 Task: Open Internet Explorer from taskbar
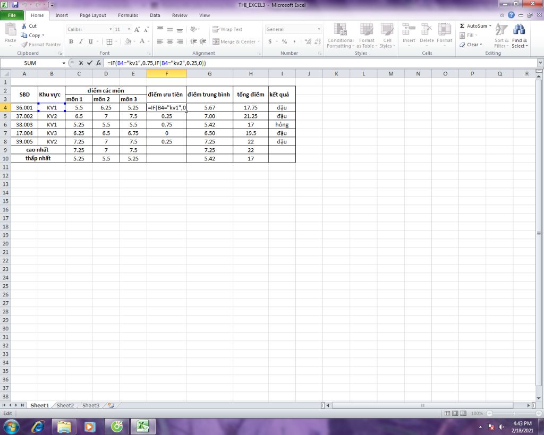38,427
